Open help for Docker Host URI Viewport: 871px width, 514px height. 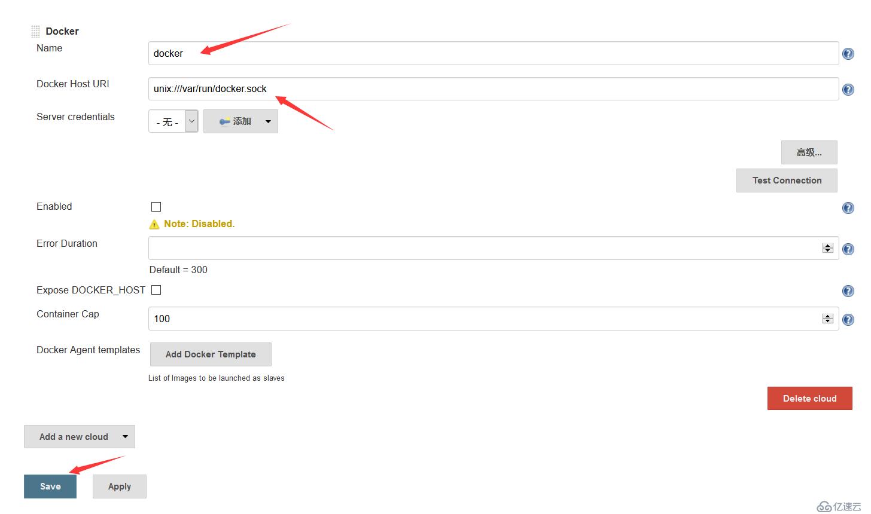click(848, 90)
